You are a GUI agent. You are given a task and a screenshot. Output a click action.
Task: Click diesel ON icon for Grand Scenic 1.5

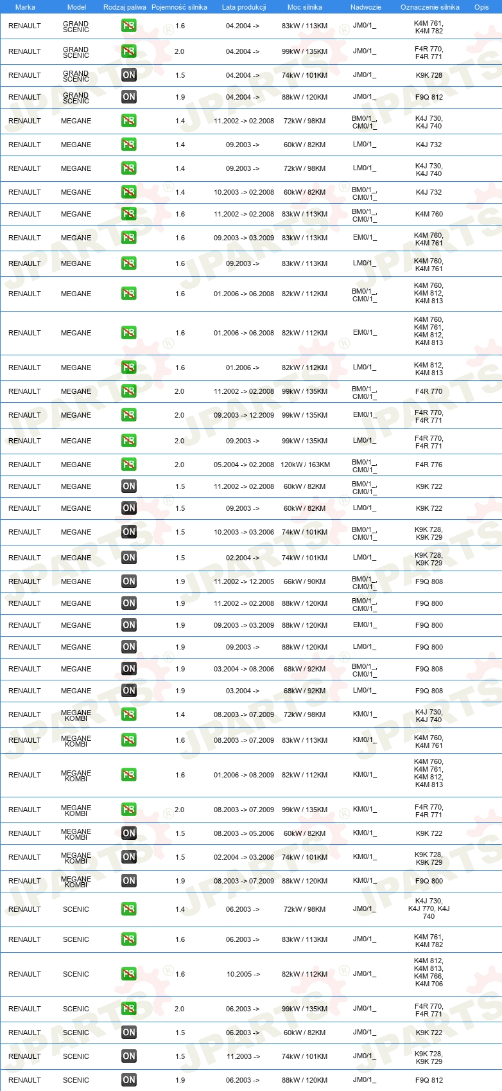129,75
